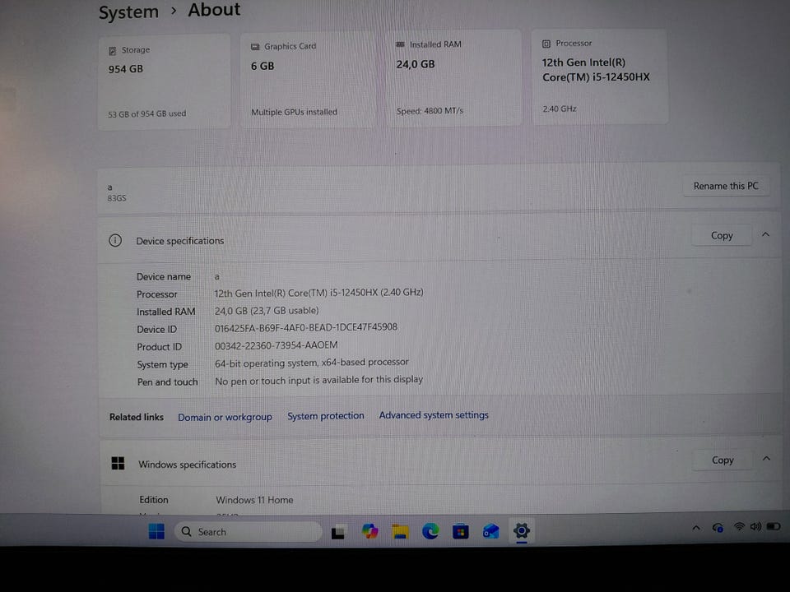
Task: Click the Windows specifications logo icon
Action: [x=118, y=463]
